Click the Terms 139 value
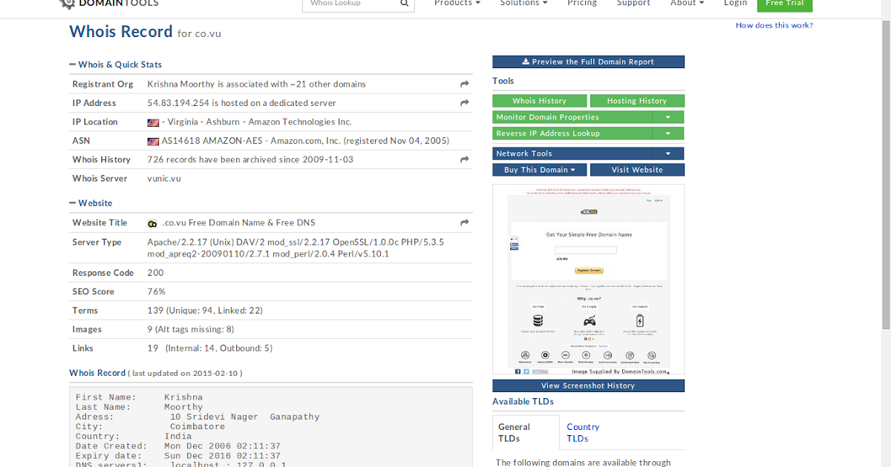The width and height of the screenshot is (891, 467). click(x=205, y=311)
